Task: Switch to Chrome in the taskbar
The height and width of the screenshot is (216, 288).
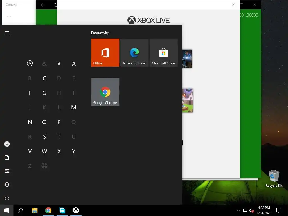Action: click(x=48, y=210)
